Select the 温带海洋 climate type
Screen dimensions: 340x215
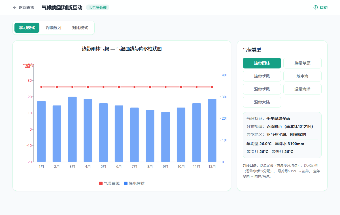(302, 89)
